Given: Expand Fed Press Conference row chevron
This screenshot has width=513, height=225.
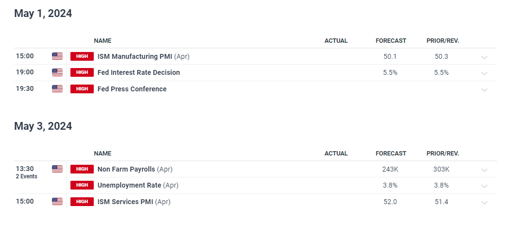Looking at the screenshot, I should (484, 89).
